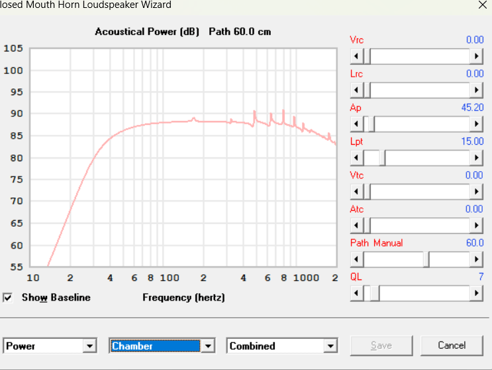Decrease QL with its left arrow

(356, 293)
